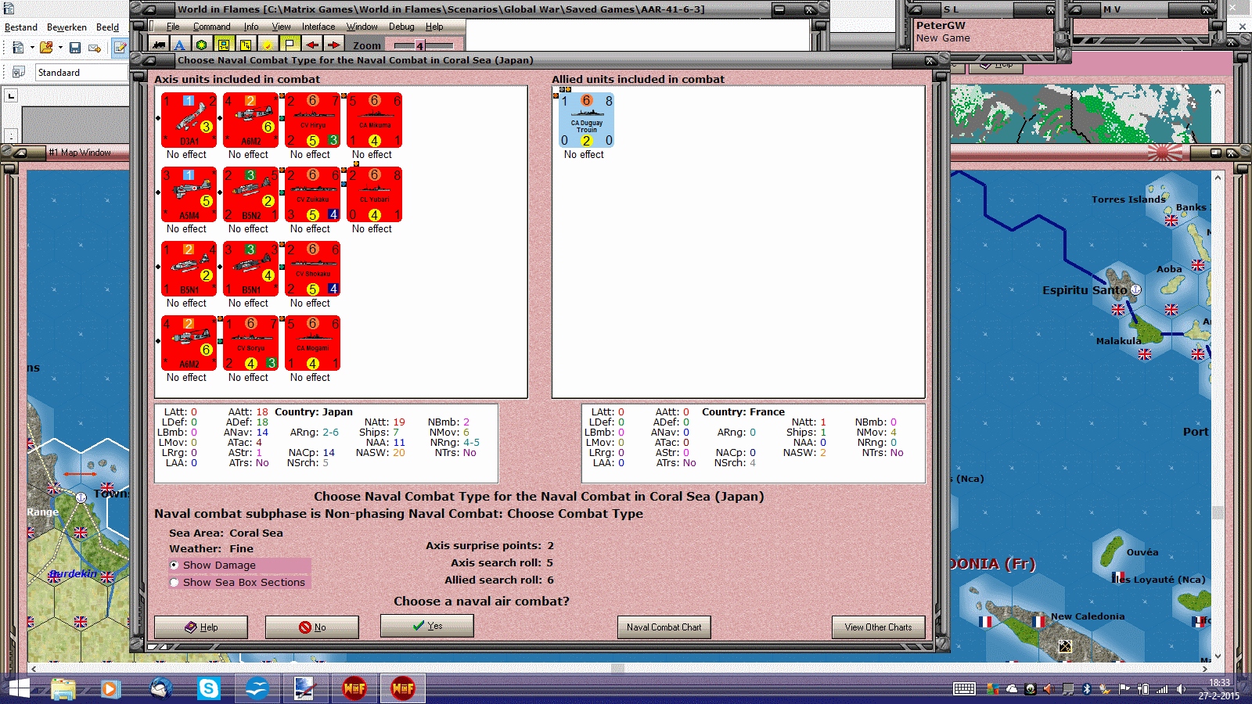This screenshot has height=704, width=1252.
Task: Select the CL Yubari cruiser counter
Action: [x=375, y=194]
